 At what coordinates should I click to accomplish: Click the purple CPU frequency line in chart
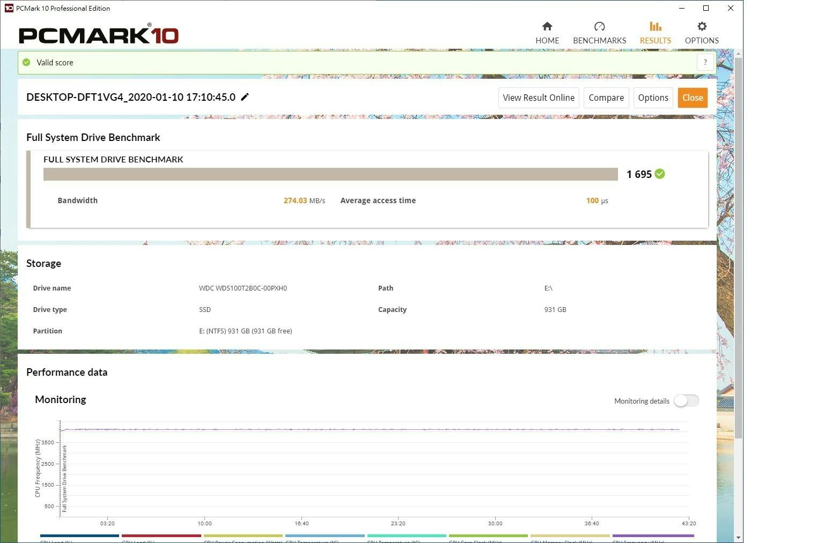point(370,429)
